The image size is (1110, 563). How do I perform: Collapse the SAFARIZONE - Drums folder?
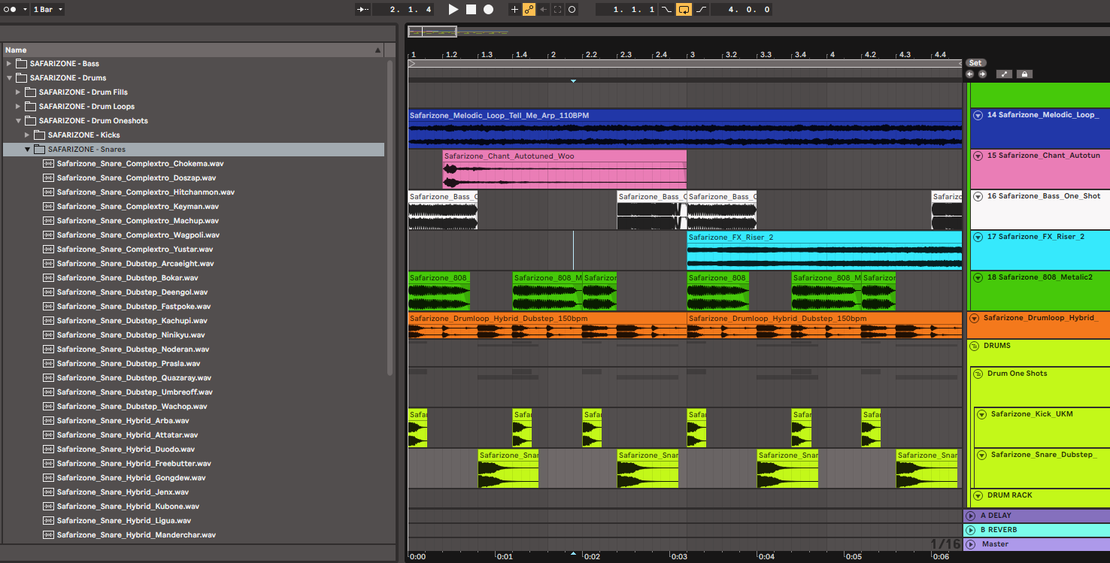9,78
